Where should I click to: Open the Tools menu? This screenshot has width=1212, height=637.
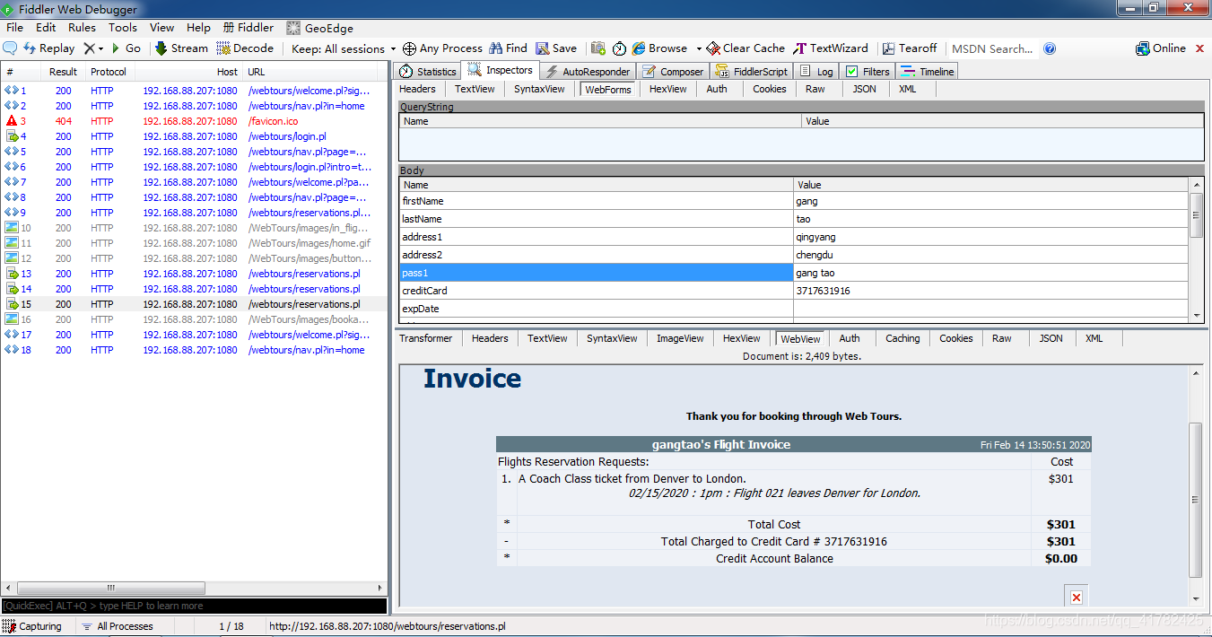(x=123, y=28)
